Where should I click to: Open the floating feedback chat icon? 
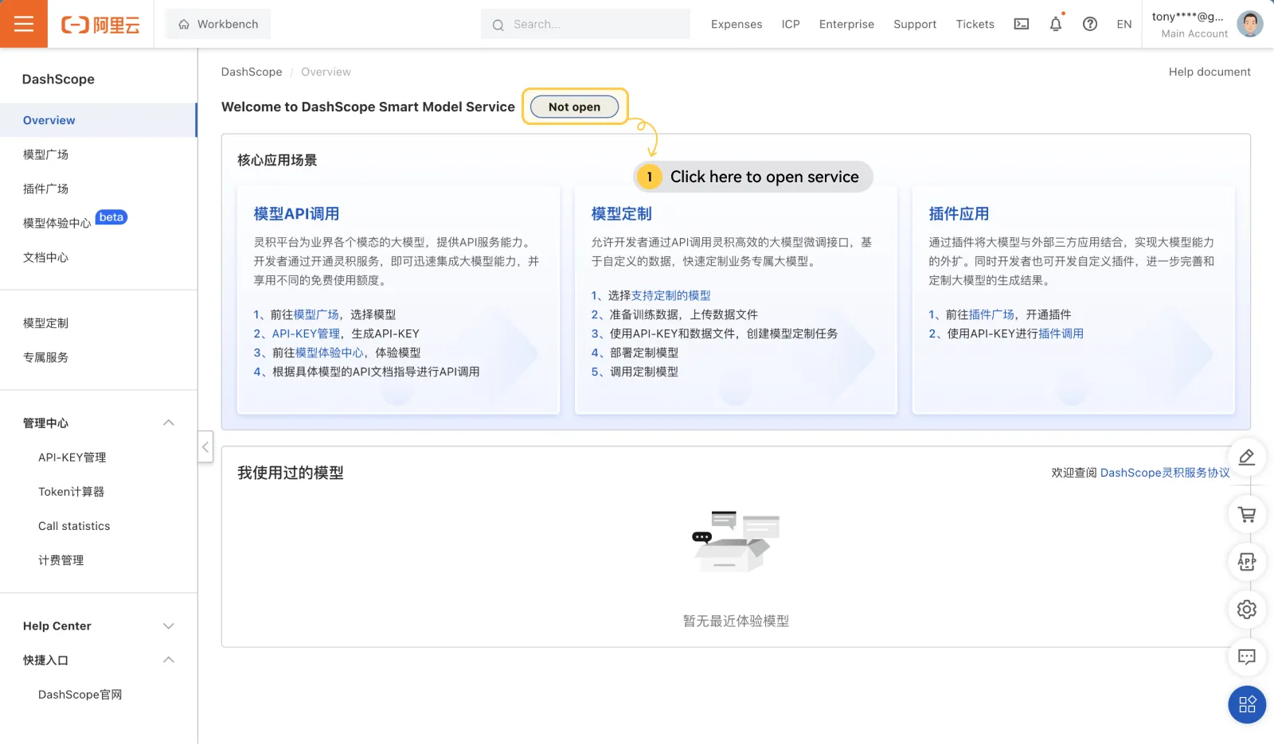[1246, 657]
